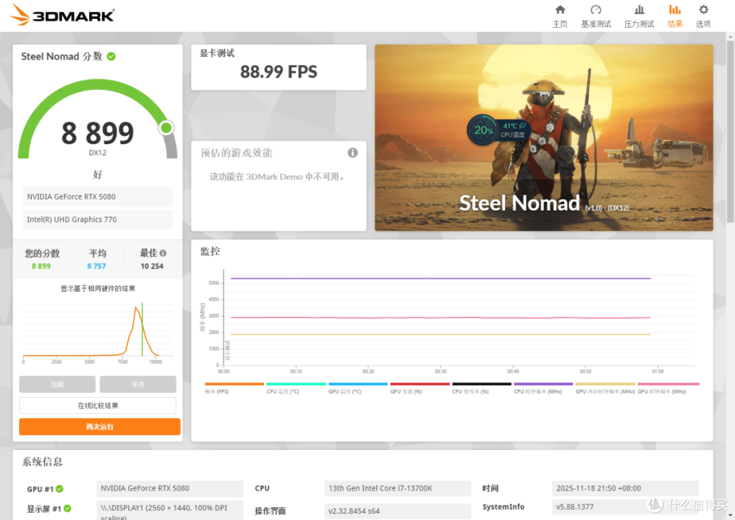Click GPU #1 field NVIDIA GeForce RTX 5080
This screenshot has height=520, width=735.
pyautogui.click(x=169, y=488)
